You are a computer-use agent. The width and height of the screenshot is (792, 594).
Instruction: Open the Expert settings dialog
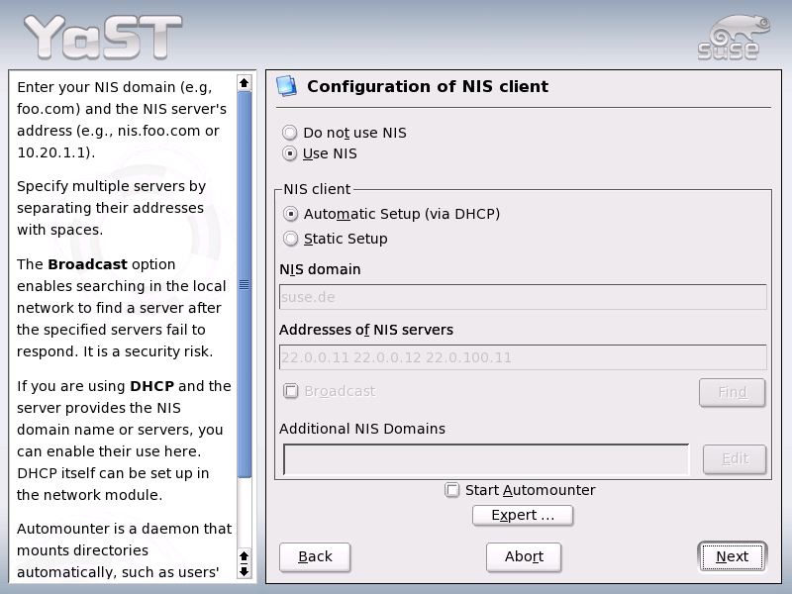click(523, 515)
